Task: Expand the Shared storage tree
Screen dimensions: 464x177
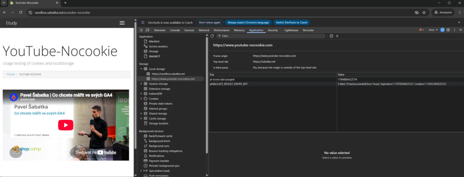Action: (141, 114)
